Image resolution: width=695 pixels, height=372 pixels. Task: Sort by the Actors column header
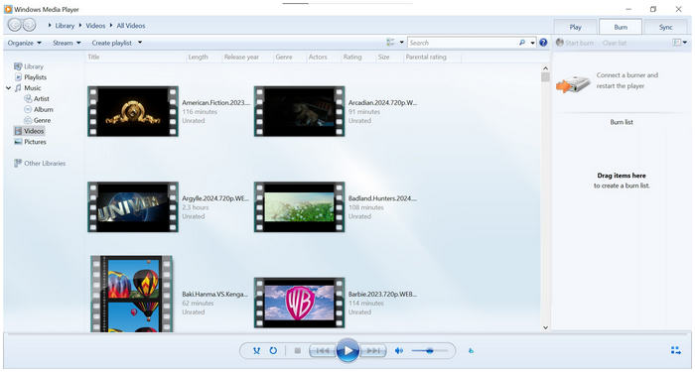(318, 57)
